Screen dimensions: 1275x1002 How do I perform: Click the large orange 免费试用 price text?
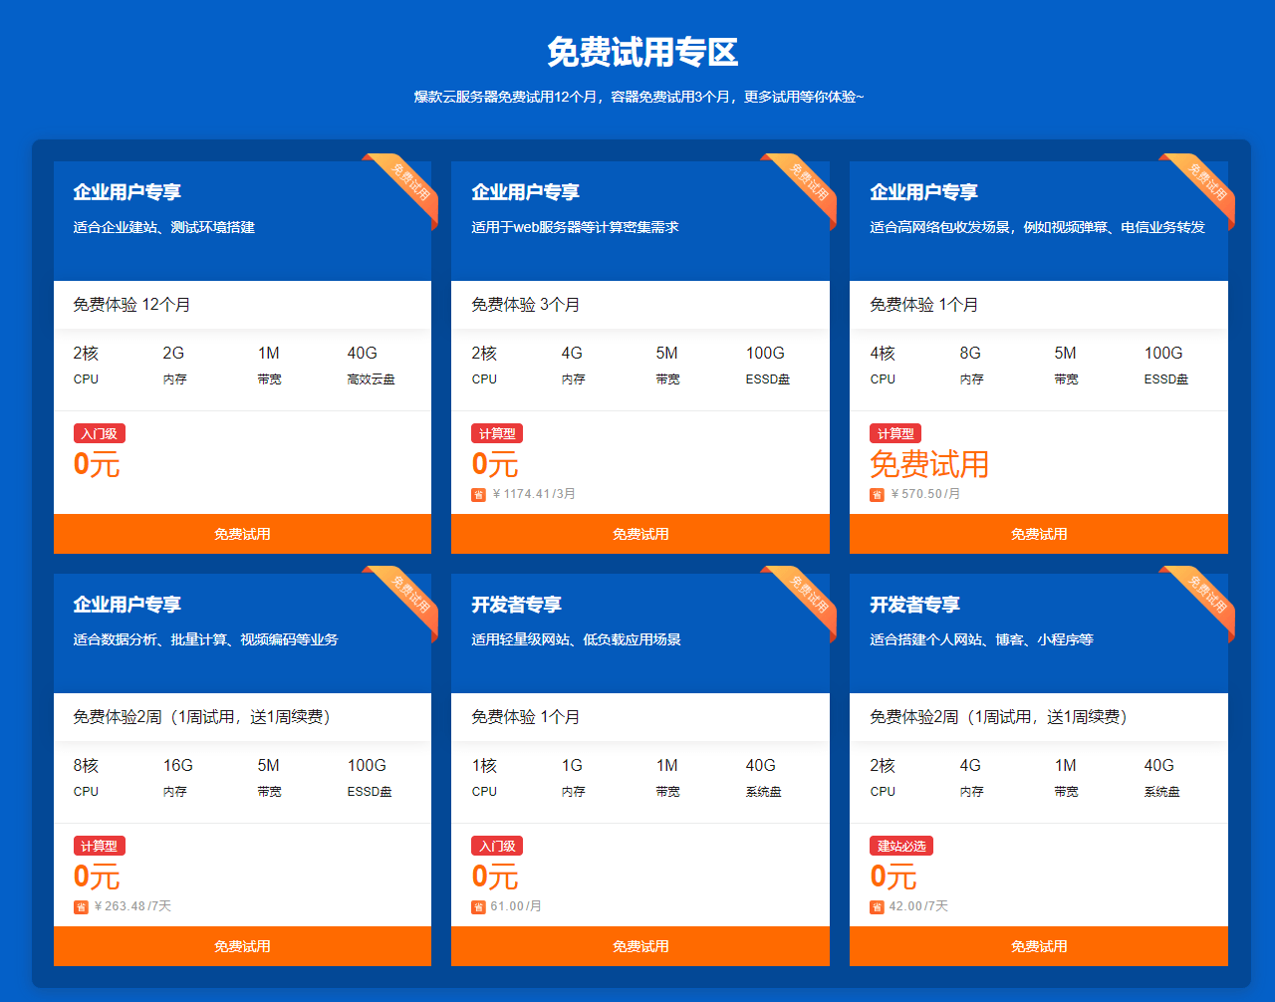(928, 464)
